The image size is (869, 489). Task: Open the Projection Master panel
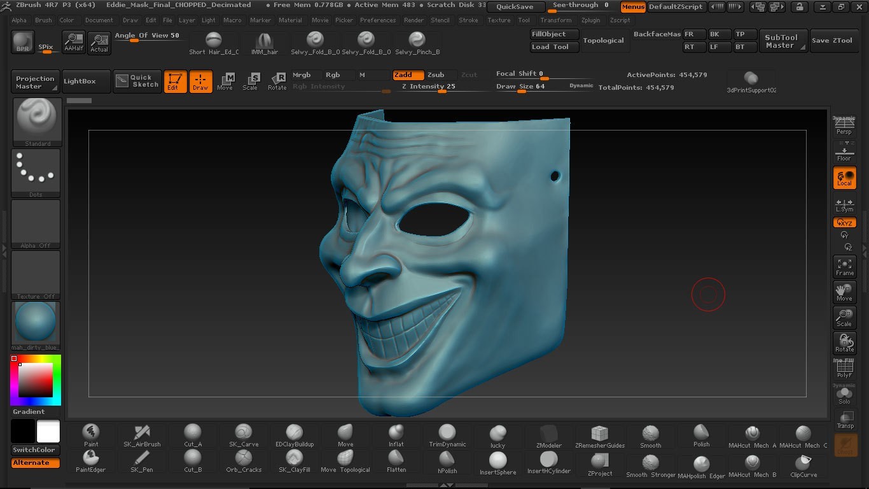click(36, 82)
